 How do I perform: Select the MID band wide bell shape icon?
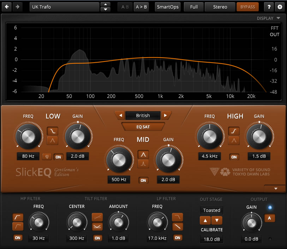(143, 155)
